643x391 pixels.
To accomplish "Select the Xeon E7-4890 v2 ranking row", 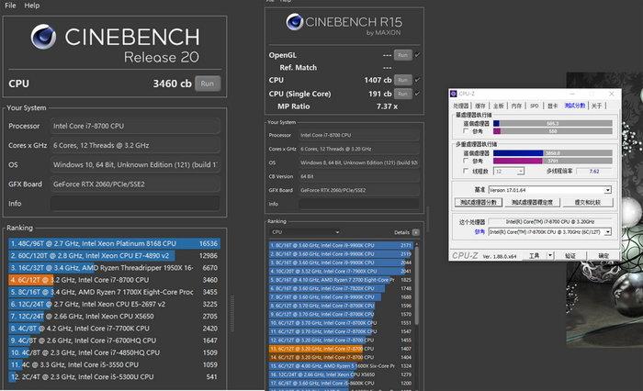I will pos(114,255).
